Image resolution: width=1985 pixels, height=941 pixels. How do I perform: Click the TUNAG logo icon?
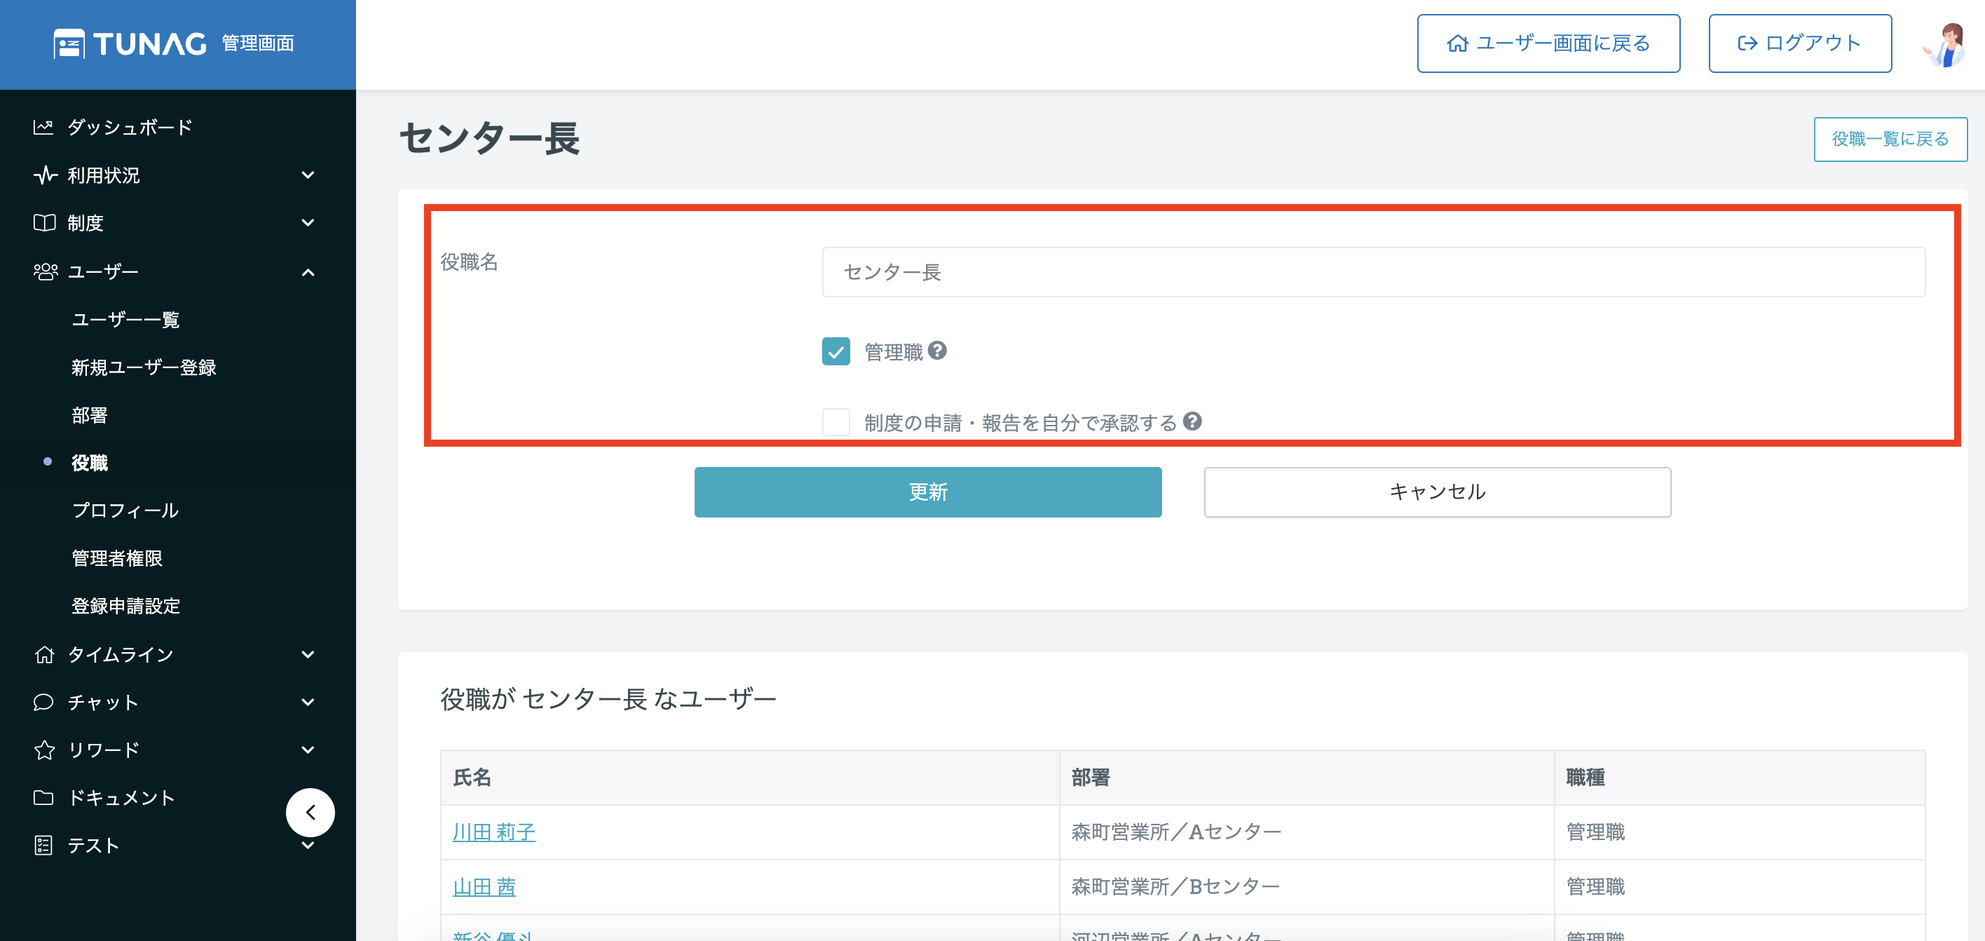pyautogui.click(x=69, y=44)
